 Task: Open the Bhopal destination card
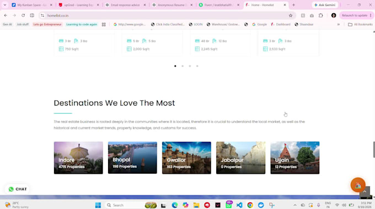(x=132, y=158)
